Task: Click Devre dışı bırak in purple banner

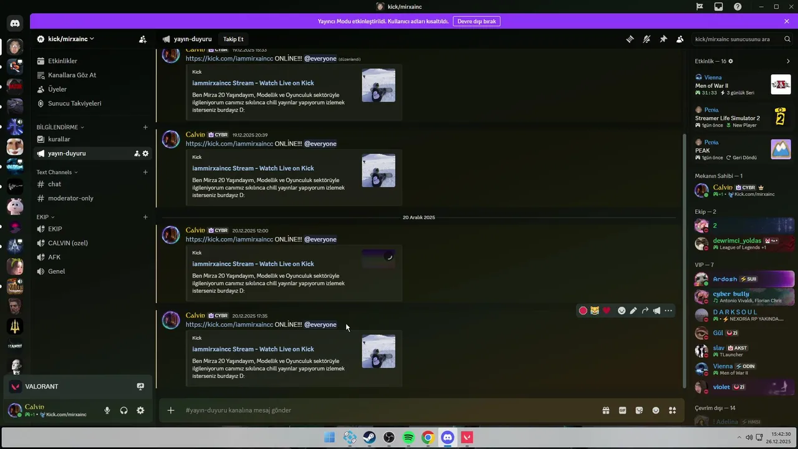Action: (476, 21)
